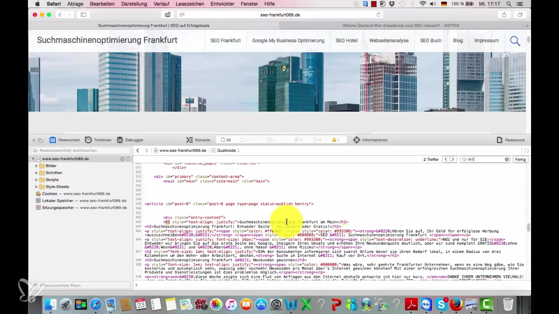The width and height of the screenshot is (559, 314).
Task: Click the private browsing icon left of address bar
Action: (x=167, y=14)
